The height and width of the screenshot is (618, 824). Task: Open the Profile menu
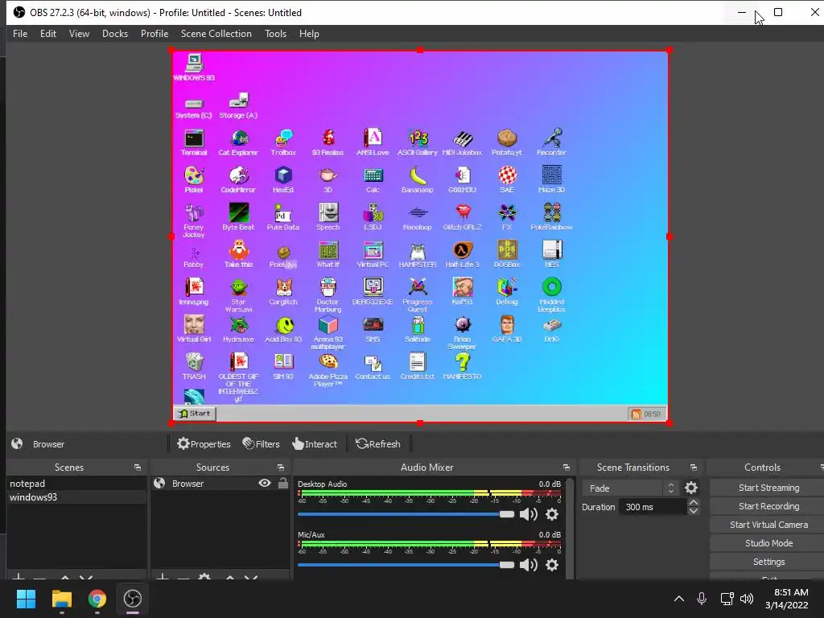click(154, 34)
